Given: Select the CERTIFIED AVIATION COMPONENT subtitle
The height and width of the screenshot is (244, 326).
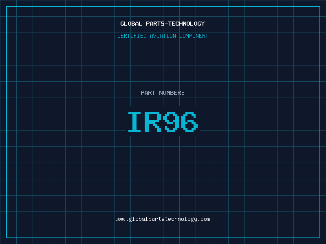Looking at the screenshot, I should pyautogui.click(x=163, y=36).
